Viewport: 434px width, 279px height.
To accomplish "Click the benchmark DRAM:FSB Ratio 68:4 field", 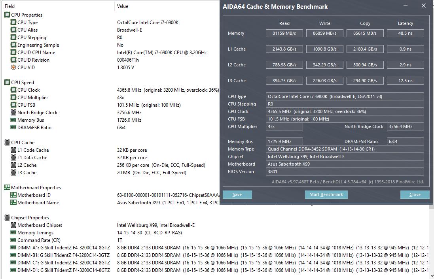I will 406,141.
